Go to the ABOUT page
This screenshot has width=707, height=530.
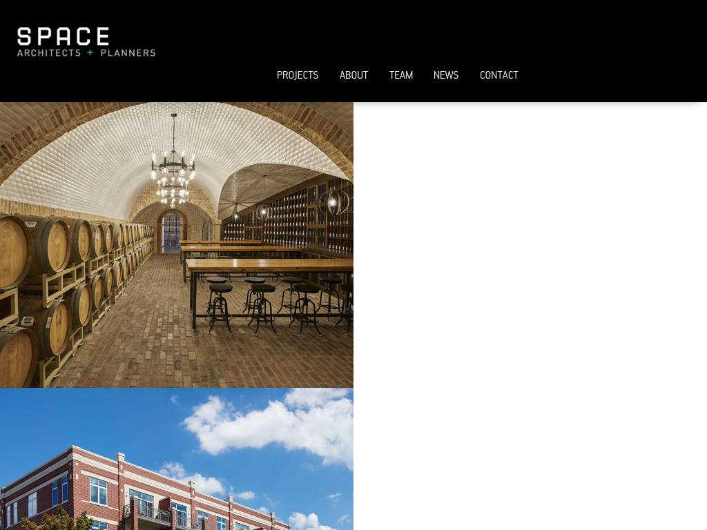coord(354,75)
